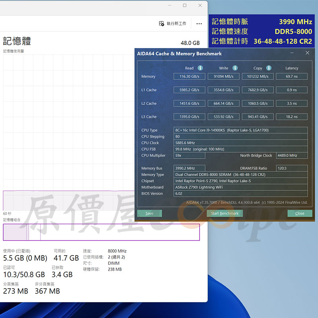Viewport: 318px width, 318px height.
Task: Click the Close button in AIDA64
Action: (300, 213)
